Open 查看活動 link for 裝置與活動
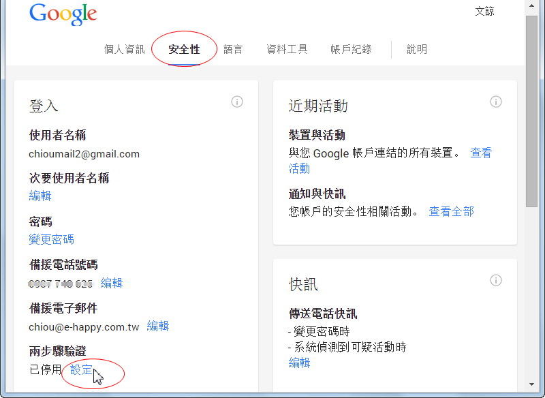 pos(481,153)
